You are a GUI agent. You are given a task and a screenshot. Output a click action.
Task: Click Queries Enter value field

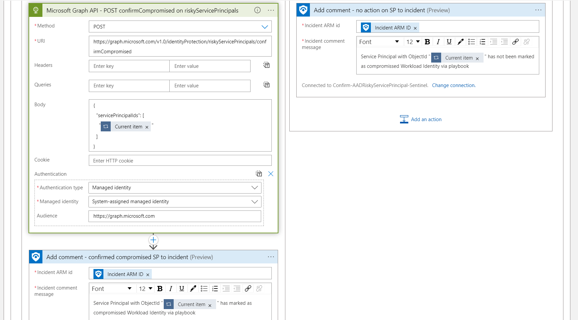tap(210, 86)
